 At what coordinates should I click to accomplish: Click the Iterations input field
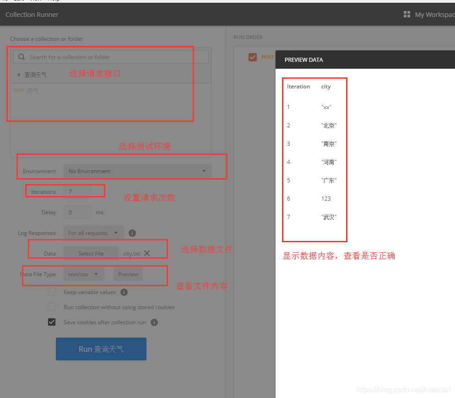pos(77,191)
